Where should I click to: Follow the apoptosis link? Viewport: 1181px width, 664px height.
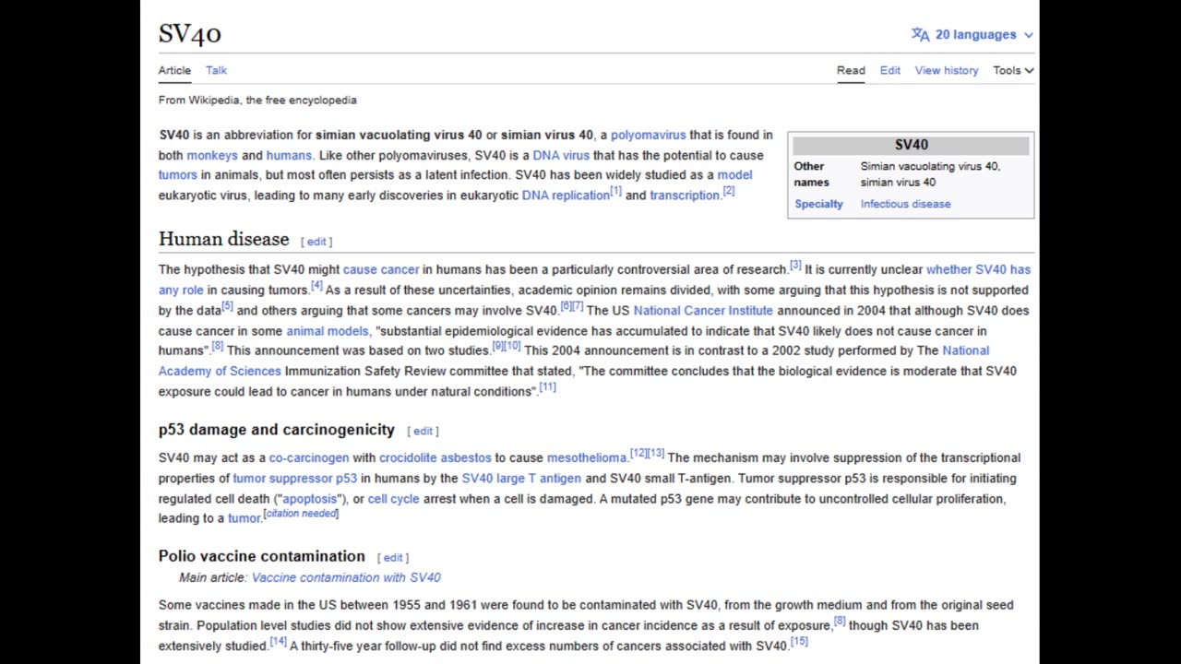(310, 498)
